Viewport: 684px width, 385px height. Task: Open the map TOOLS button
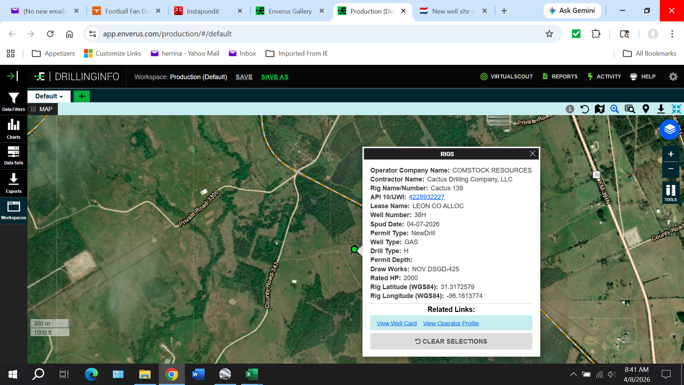670,193
